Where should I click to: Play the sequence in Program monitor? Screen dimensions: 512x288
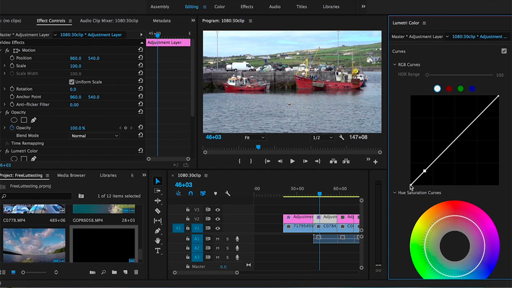(x=292, y=161)
